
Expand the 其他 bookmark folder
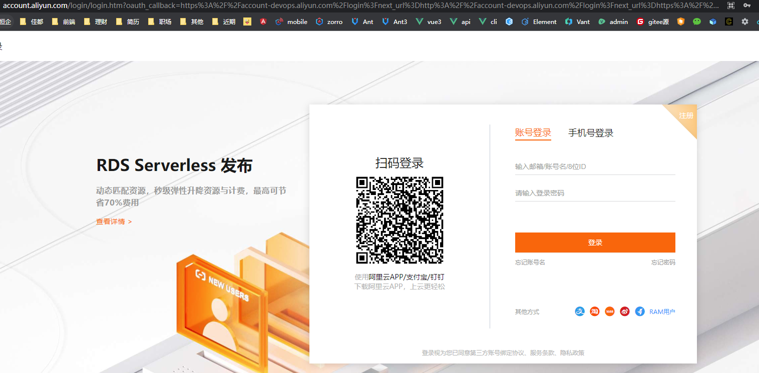click(x=192, y=21)
